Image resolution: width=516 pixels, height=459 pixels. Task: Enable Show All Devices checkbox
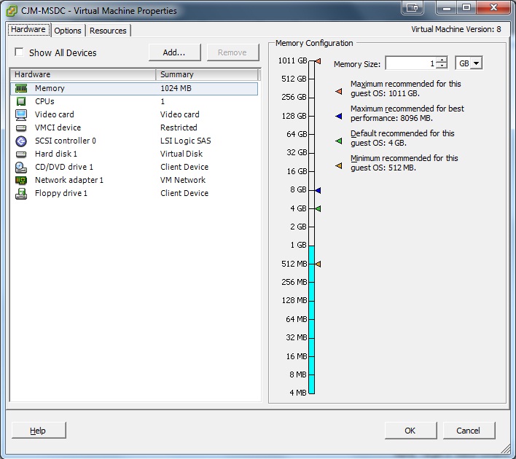(19, 52)
